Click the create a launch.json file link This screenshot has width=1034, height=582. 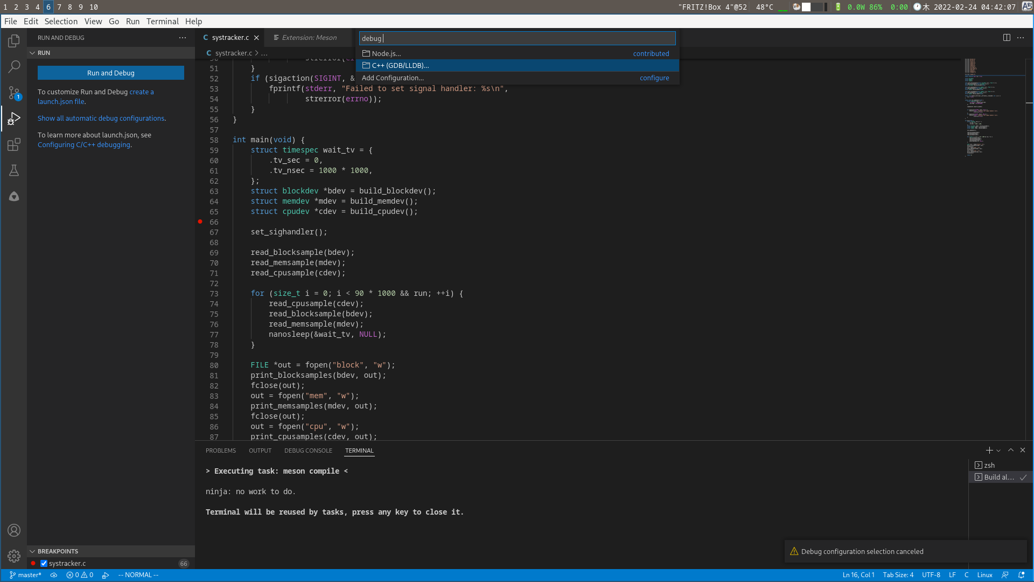(x=96, y=97)
